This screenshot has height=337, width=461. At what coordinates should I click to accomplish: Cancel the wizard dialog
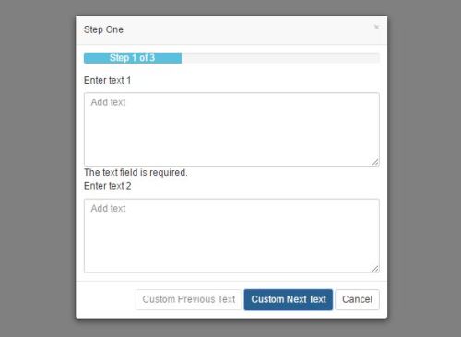click(357, 299)
